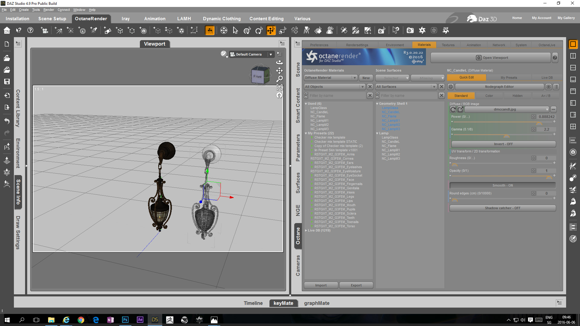Viewport: 580px width, 326px height.
Task: Select NC_Flame in Used materials
Action: pos(317,116)
